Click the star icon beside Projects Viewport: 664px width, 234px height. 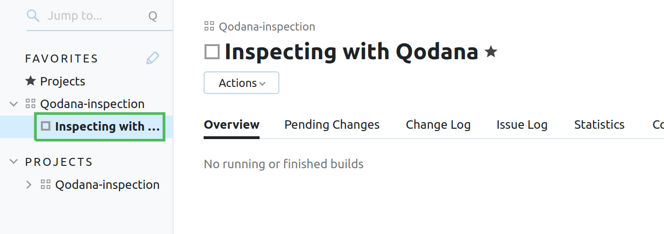click(31, 81)
